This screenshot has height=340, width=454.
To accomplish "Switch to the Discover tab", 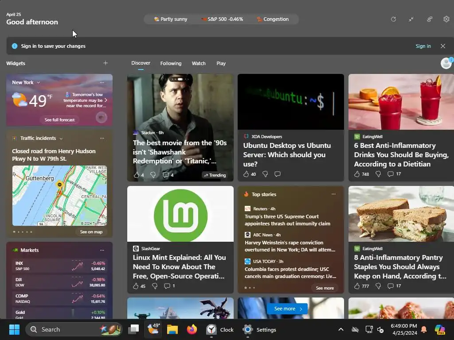I will 141,63.
